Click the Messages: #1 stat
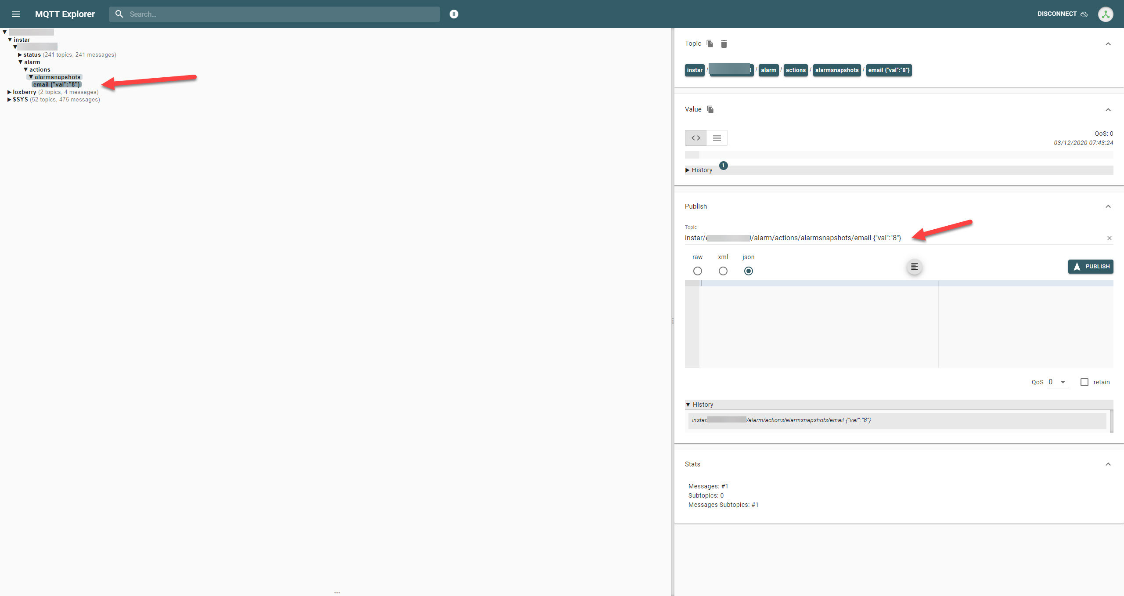This screenshot has height=596, width=1124. coord(708,486)
